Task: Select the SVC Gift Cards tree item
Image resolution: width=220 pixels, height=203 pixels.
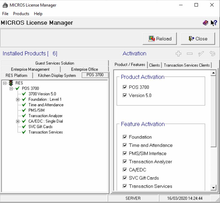Action: (x=41, y=127)
